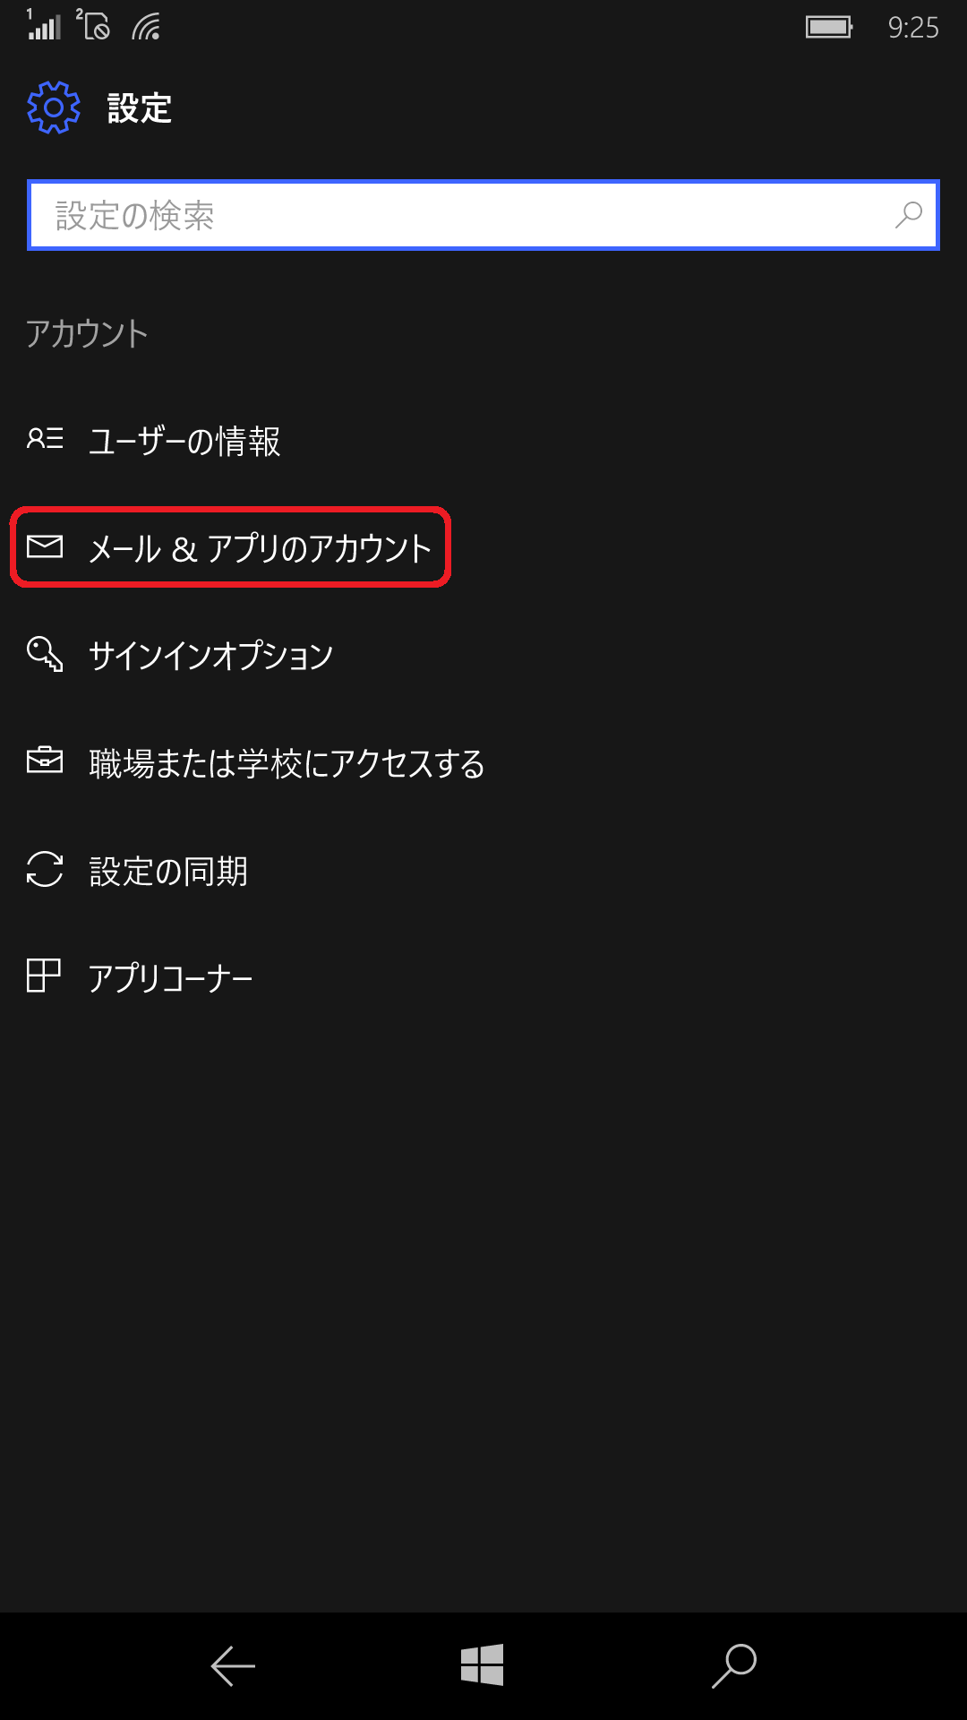The height and width of the screenshot is (1720, 967).
Task: Tap the magnifier icon in search box
Action: 908,215
